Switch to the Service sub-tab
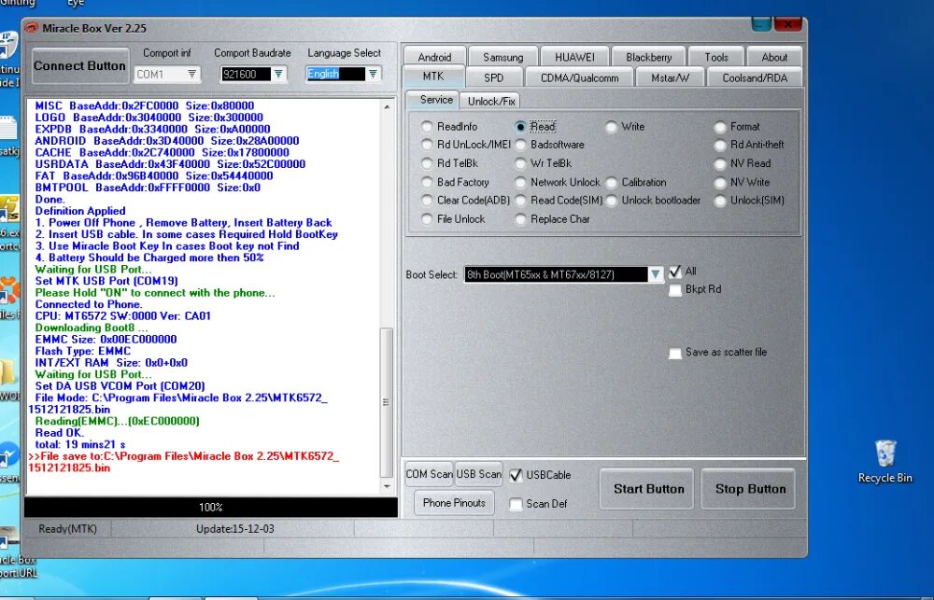934x600 pixels. pyautogui.click(x=432, y=100)
